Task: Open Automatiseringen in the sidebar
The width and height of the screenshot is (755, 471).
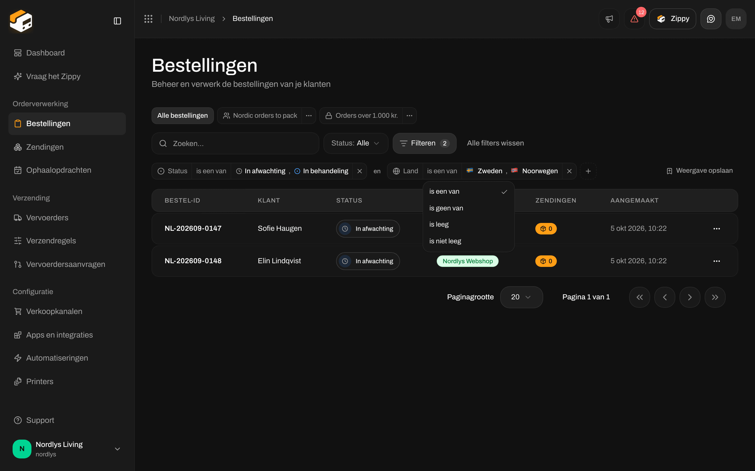Action: pyautogui.click(x=67, y=358)
